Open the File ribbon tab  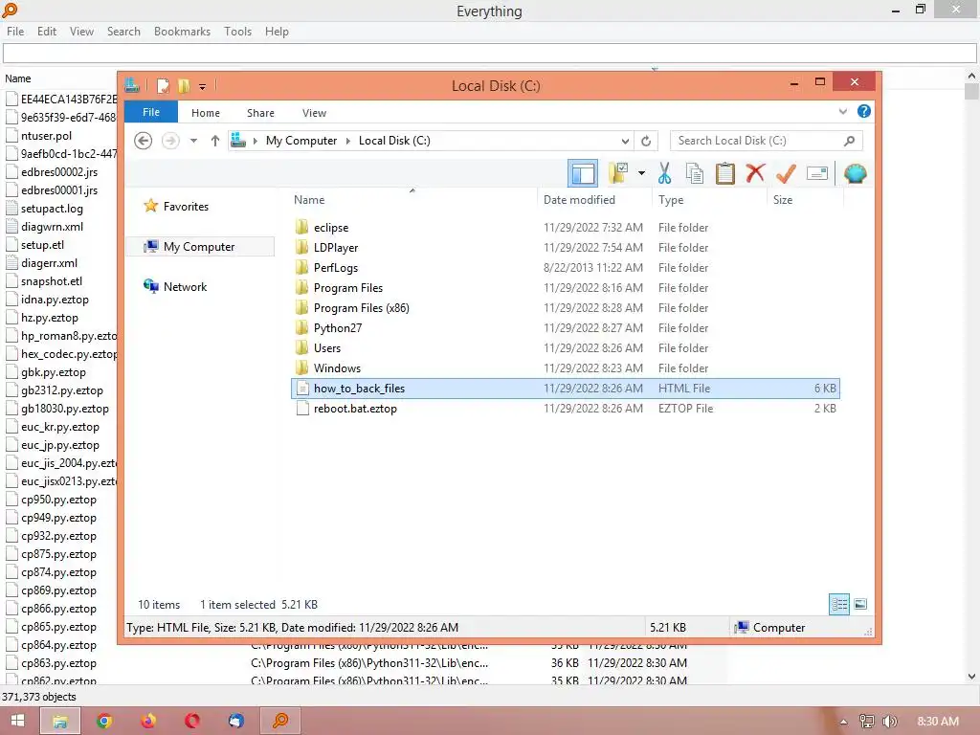tap(150, 112)
